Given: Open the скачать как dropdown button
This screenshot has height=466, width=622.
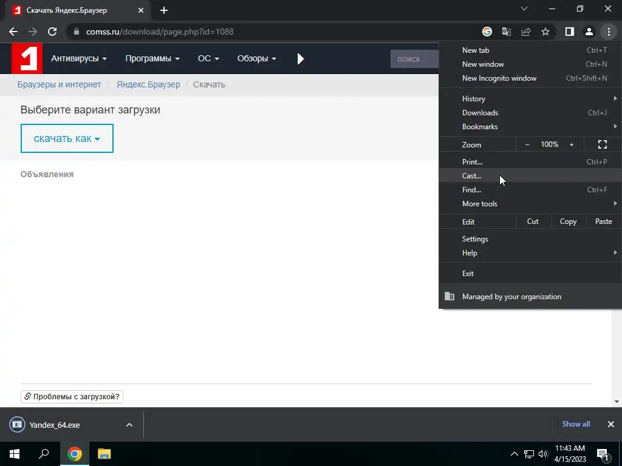Looking at the screenshot, I should point(67,138).
